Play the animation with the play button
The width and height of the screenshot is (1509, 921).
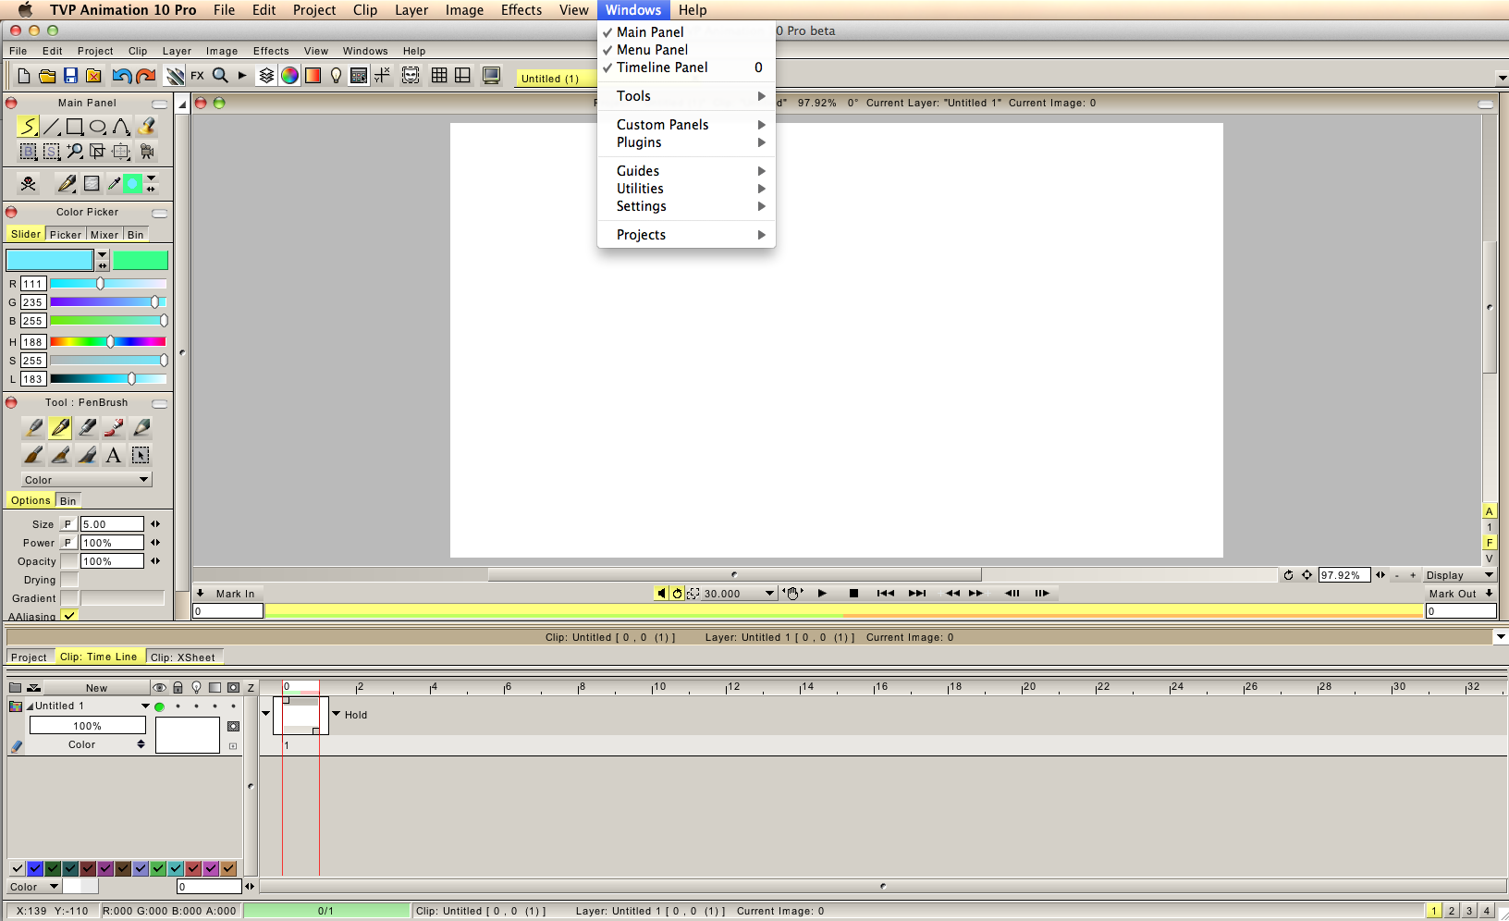point(822,594)
